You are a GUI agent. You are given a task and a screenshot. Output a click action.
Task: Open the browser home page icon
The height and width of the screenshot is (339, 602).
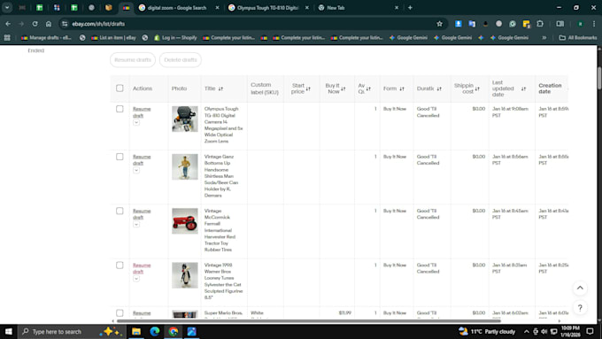pyautogui.click(x=49, y=24)
